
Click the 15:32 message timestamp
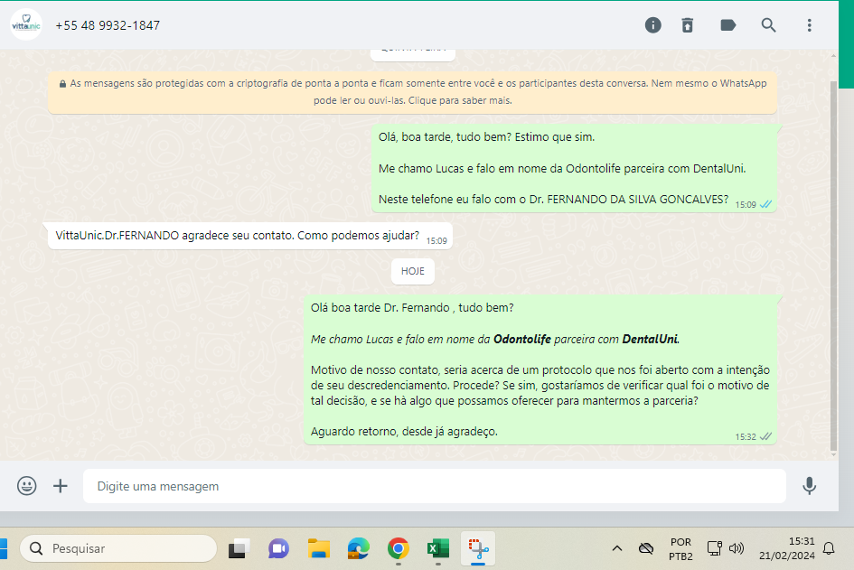coord(746,436)
